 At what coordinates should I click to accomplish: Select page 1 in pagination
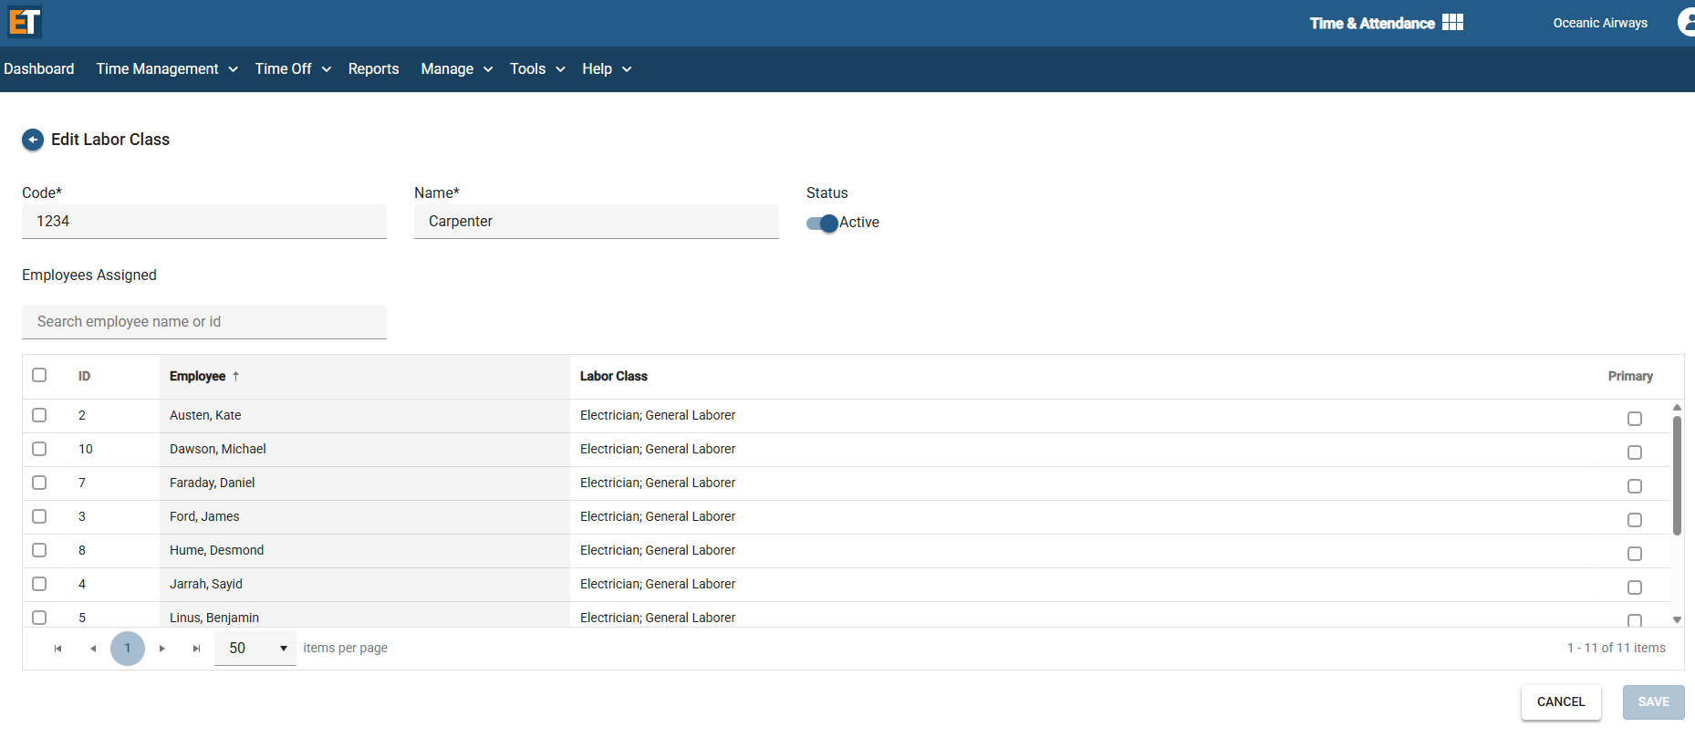point(128,649)
